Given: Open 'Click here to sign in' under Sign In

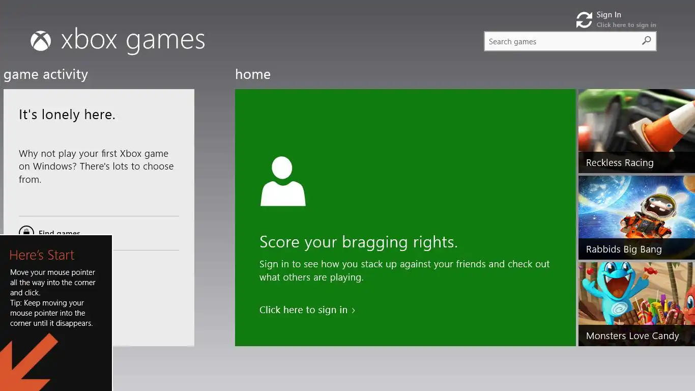Looking at the screenshot, I should tap(626, 25).
